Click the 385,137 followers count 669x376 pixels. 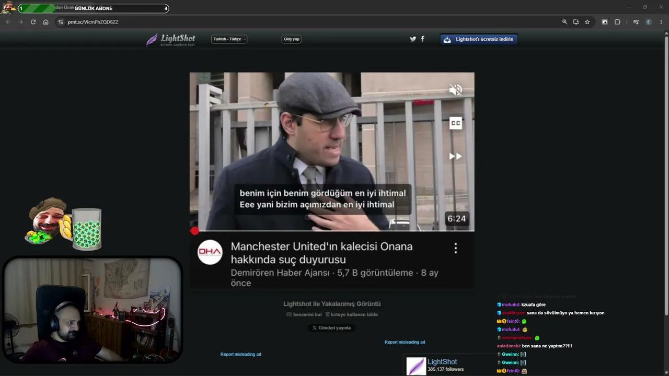coord(446,369)
